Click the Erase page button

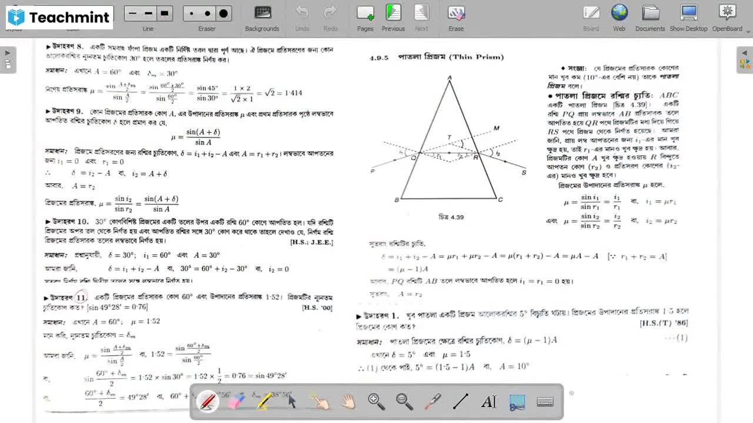click(456, 18)
